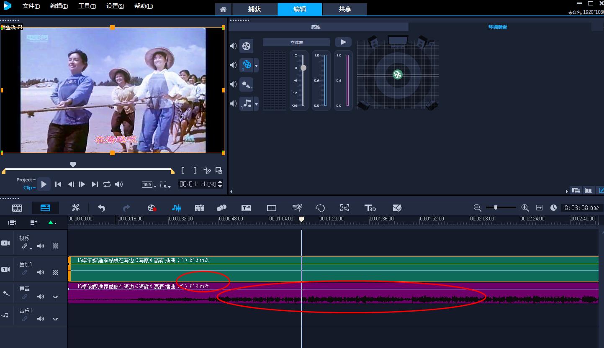The width and height of the screenshot is (604, 348).
Task: Open the multi-camera editor icon
Action: [x=272, y=208]
